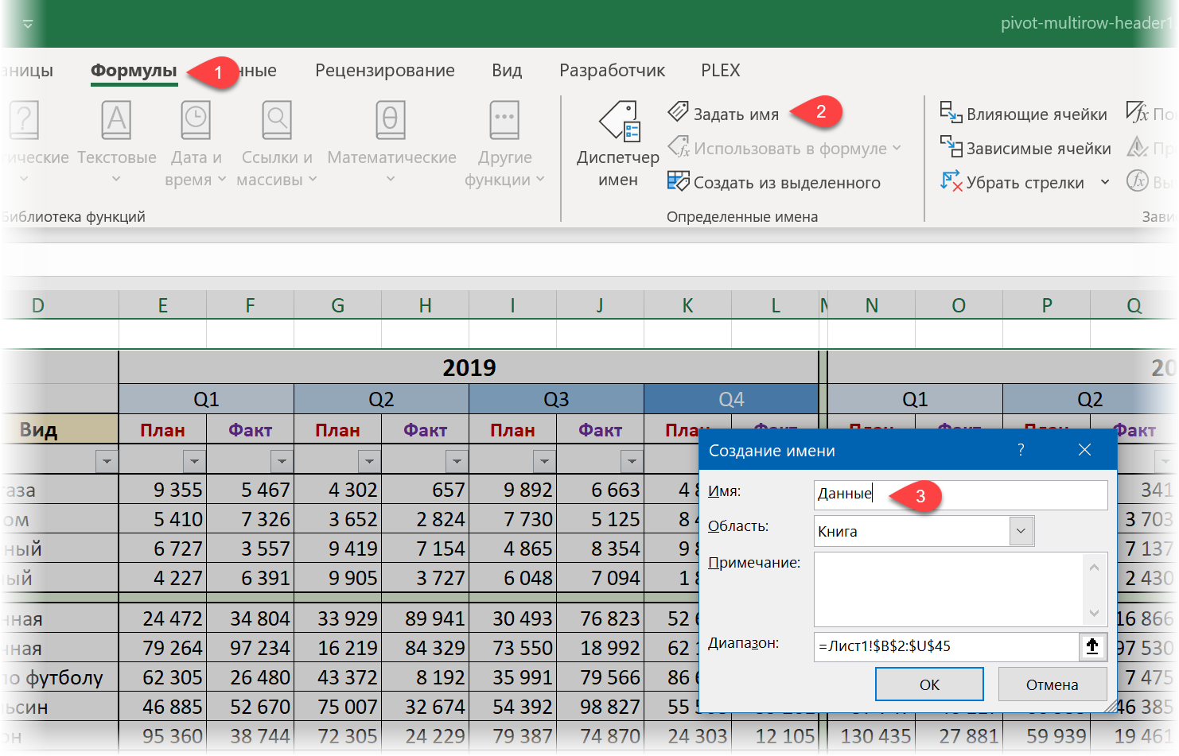The width and height of the screenshot is (1179, 756).
Task: Switch to the PLEX ribbon tab
Action: tap(721, 70)
